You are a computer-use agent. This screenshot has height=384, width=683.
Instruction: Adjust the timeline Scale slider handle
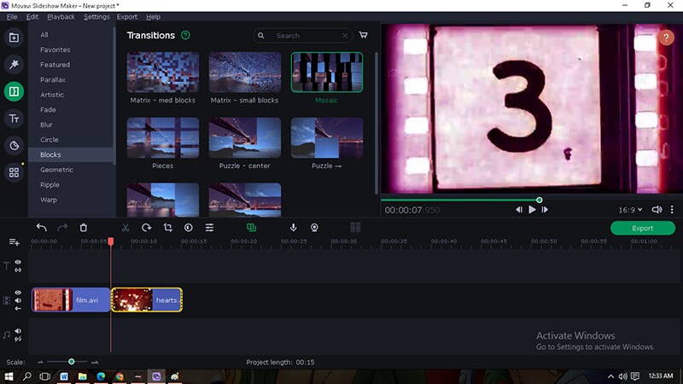[x=72, y=362]
